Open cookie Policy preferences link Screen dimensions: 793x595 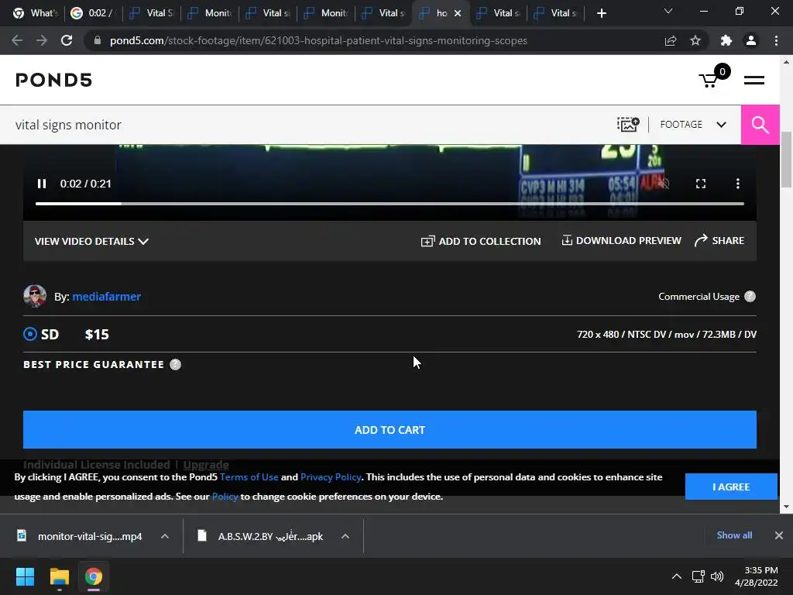pos(225,497)
